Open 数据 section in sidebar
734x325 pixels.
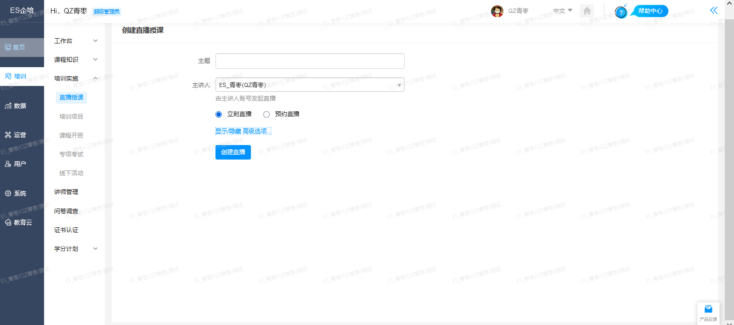(22, 106)
